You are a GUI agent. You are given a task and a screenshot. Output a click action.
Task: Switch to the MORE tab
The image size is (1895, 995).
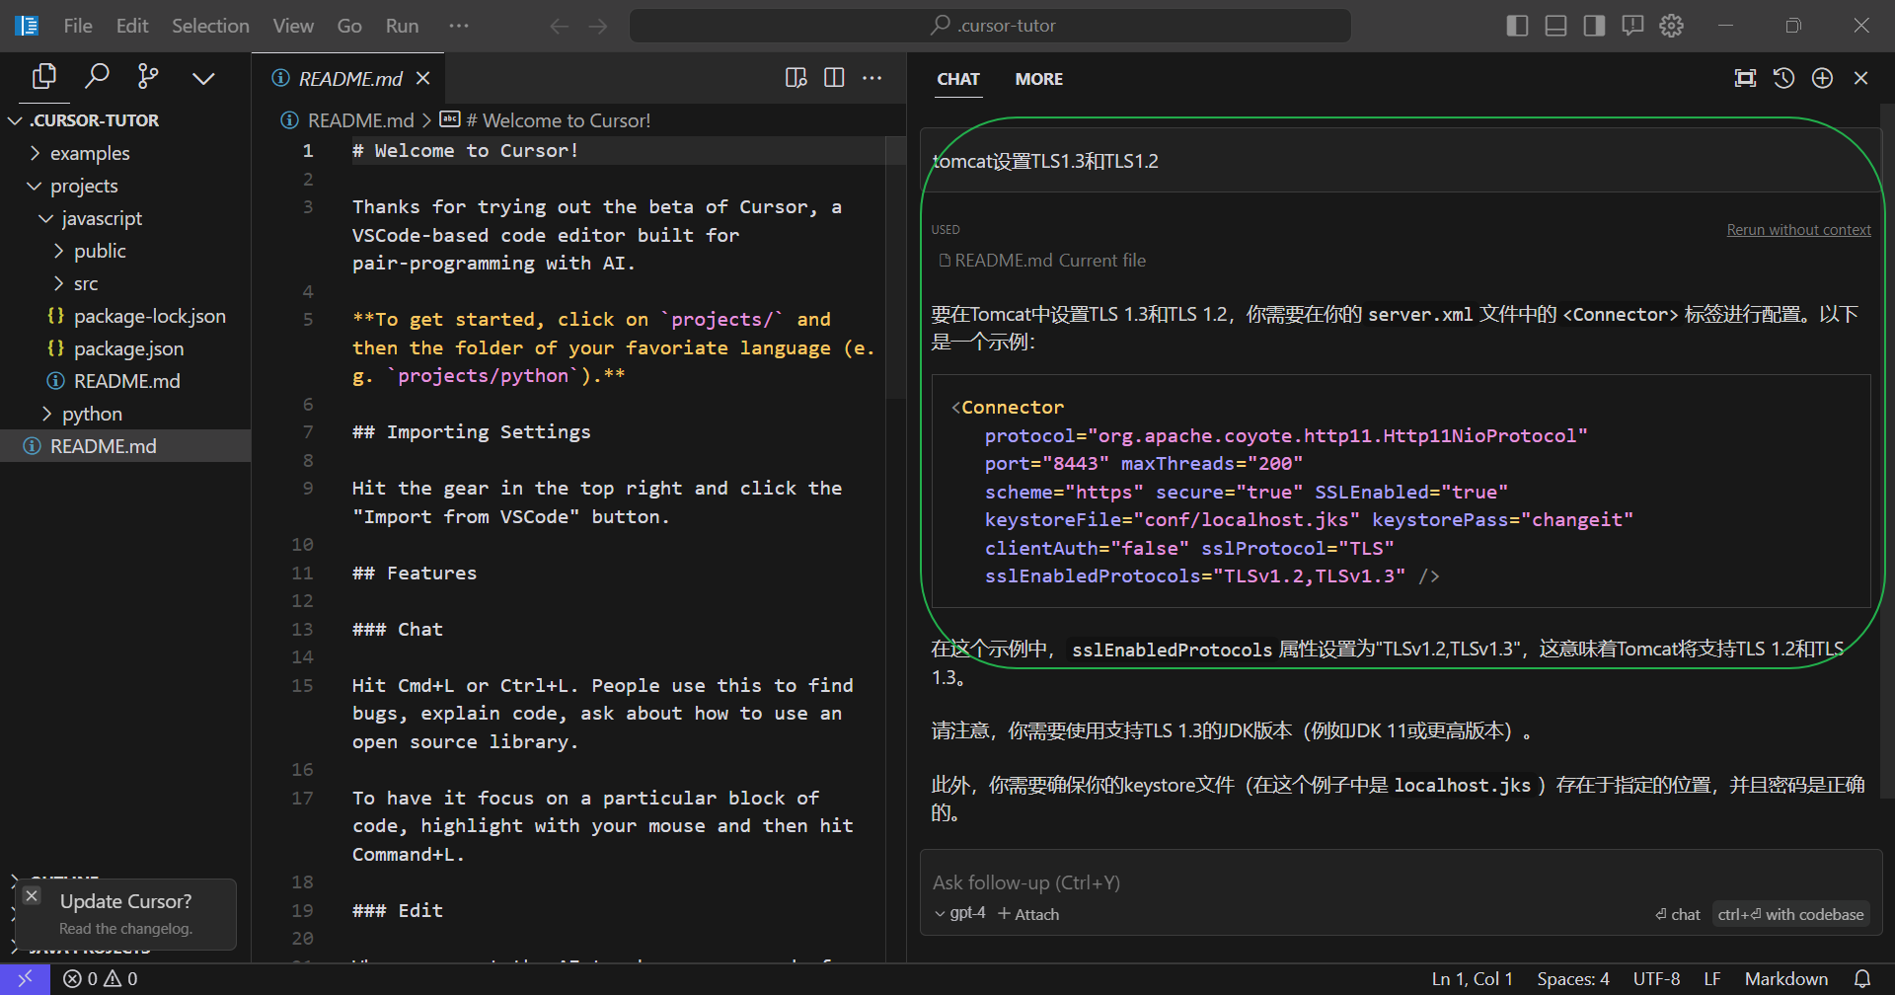coord(1039,79)
